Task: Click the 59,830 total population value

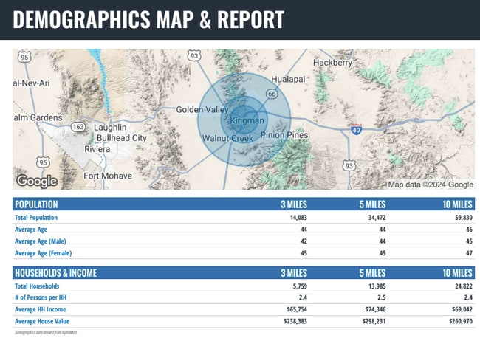Action: click(458, 218)
